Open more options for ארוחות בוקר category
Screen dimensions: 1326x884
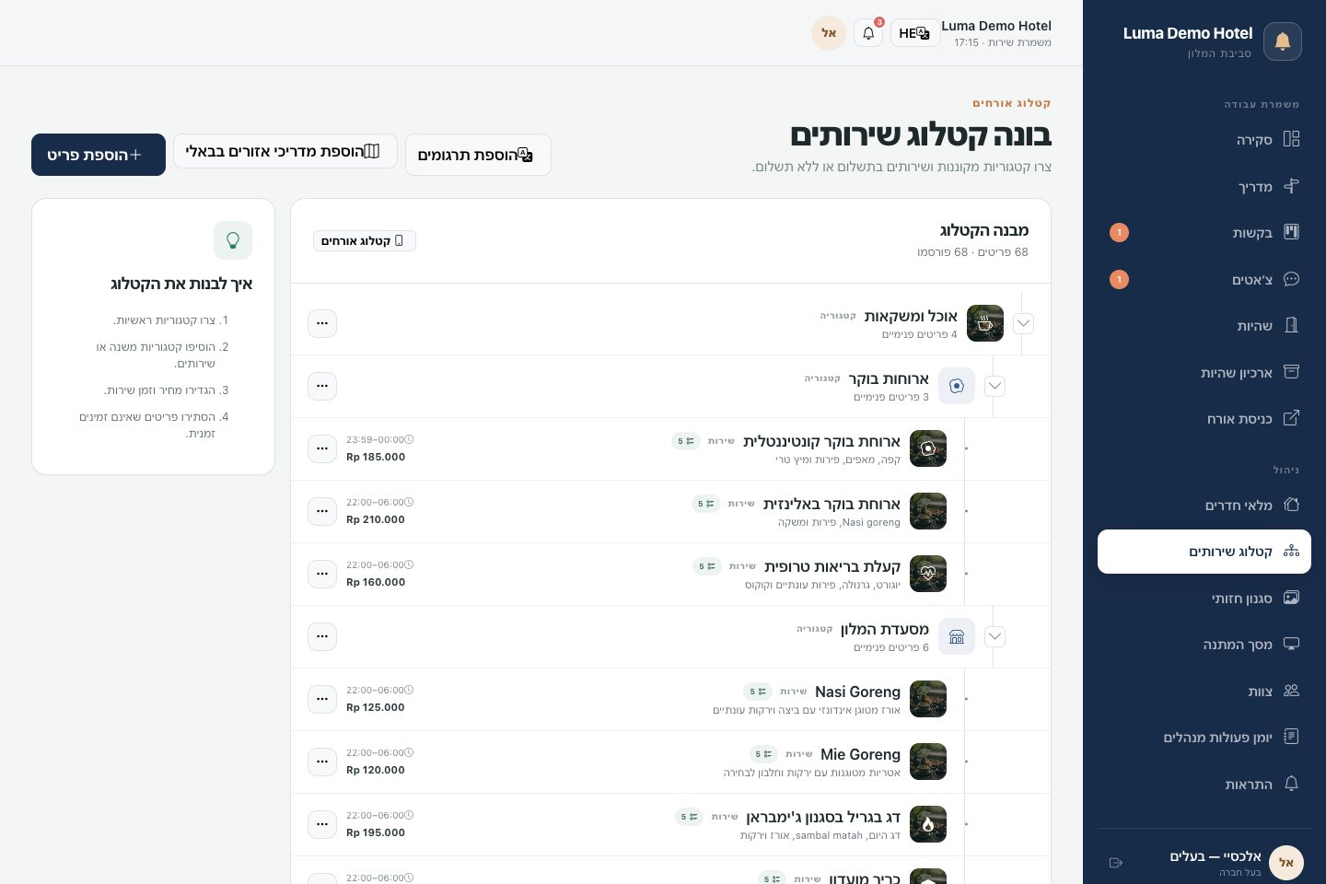click(x=322, y=386)
